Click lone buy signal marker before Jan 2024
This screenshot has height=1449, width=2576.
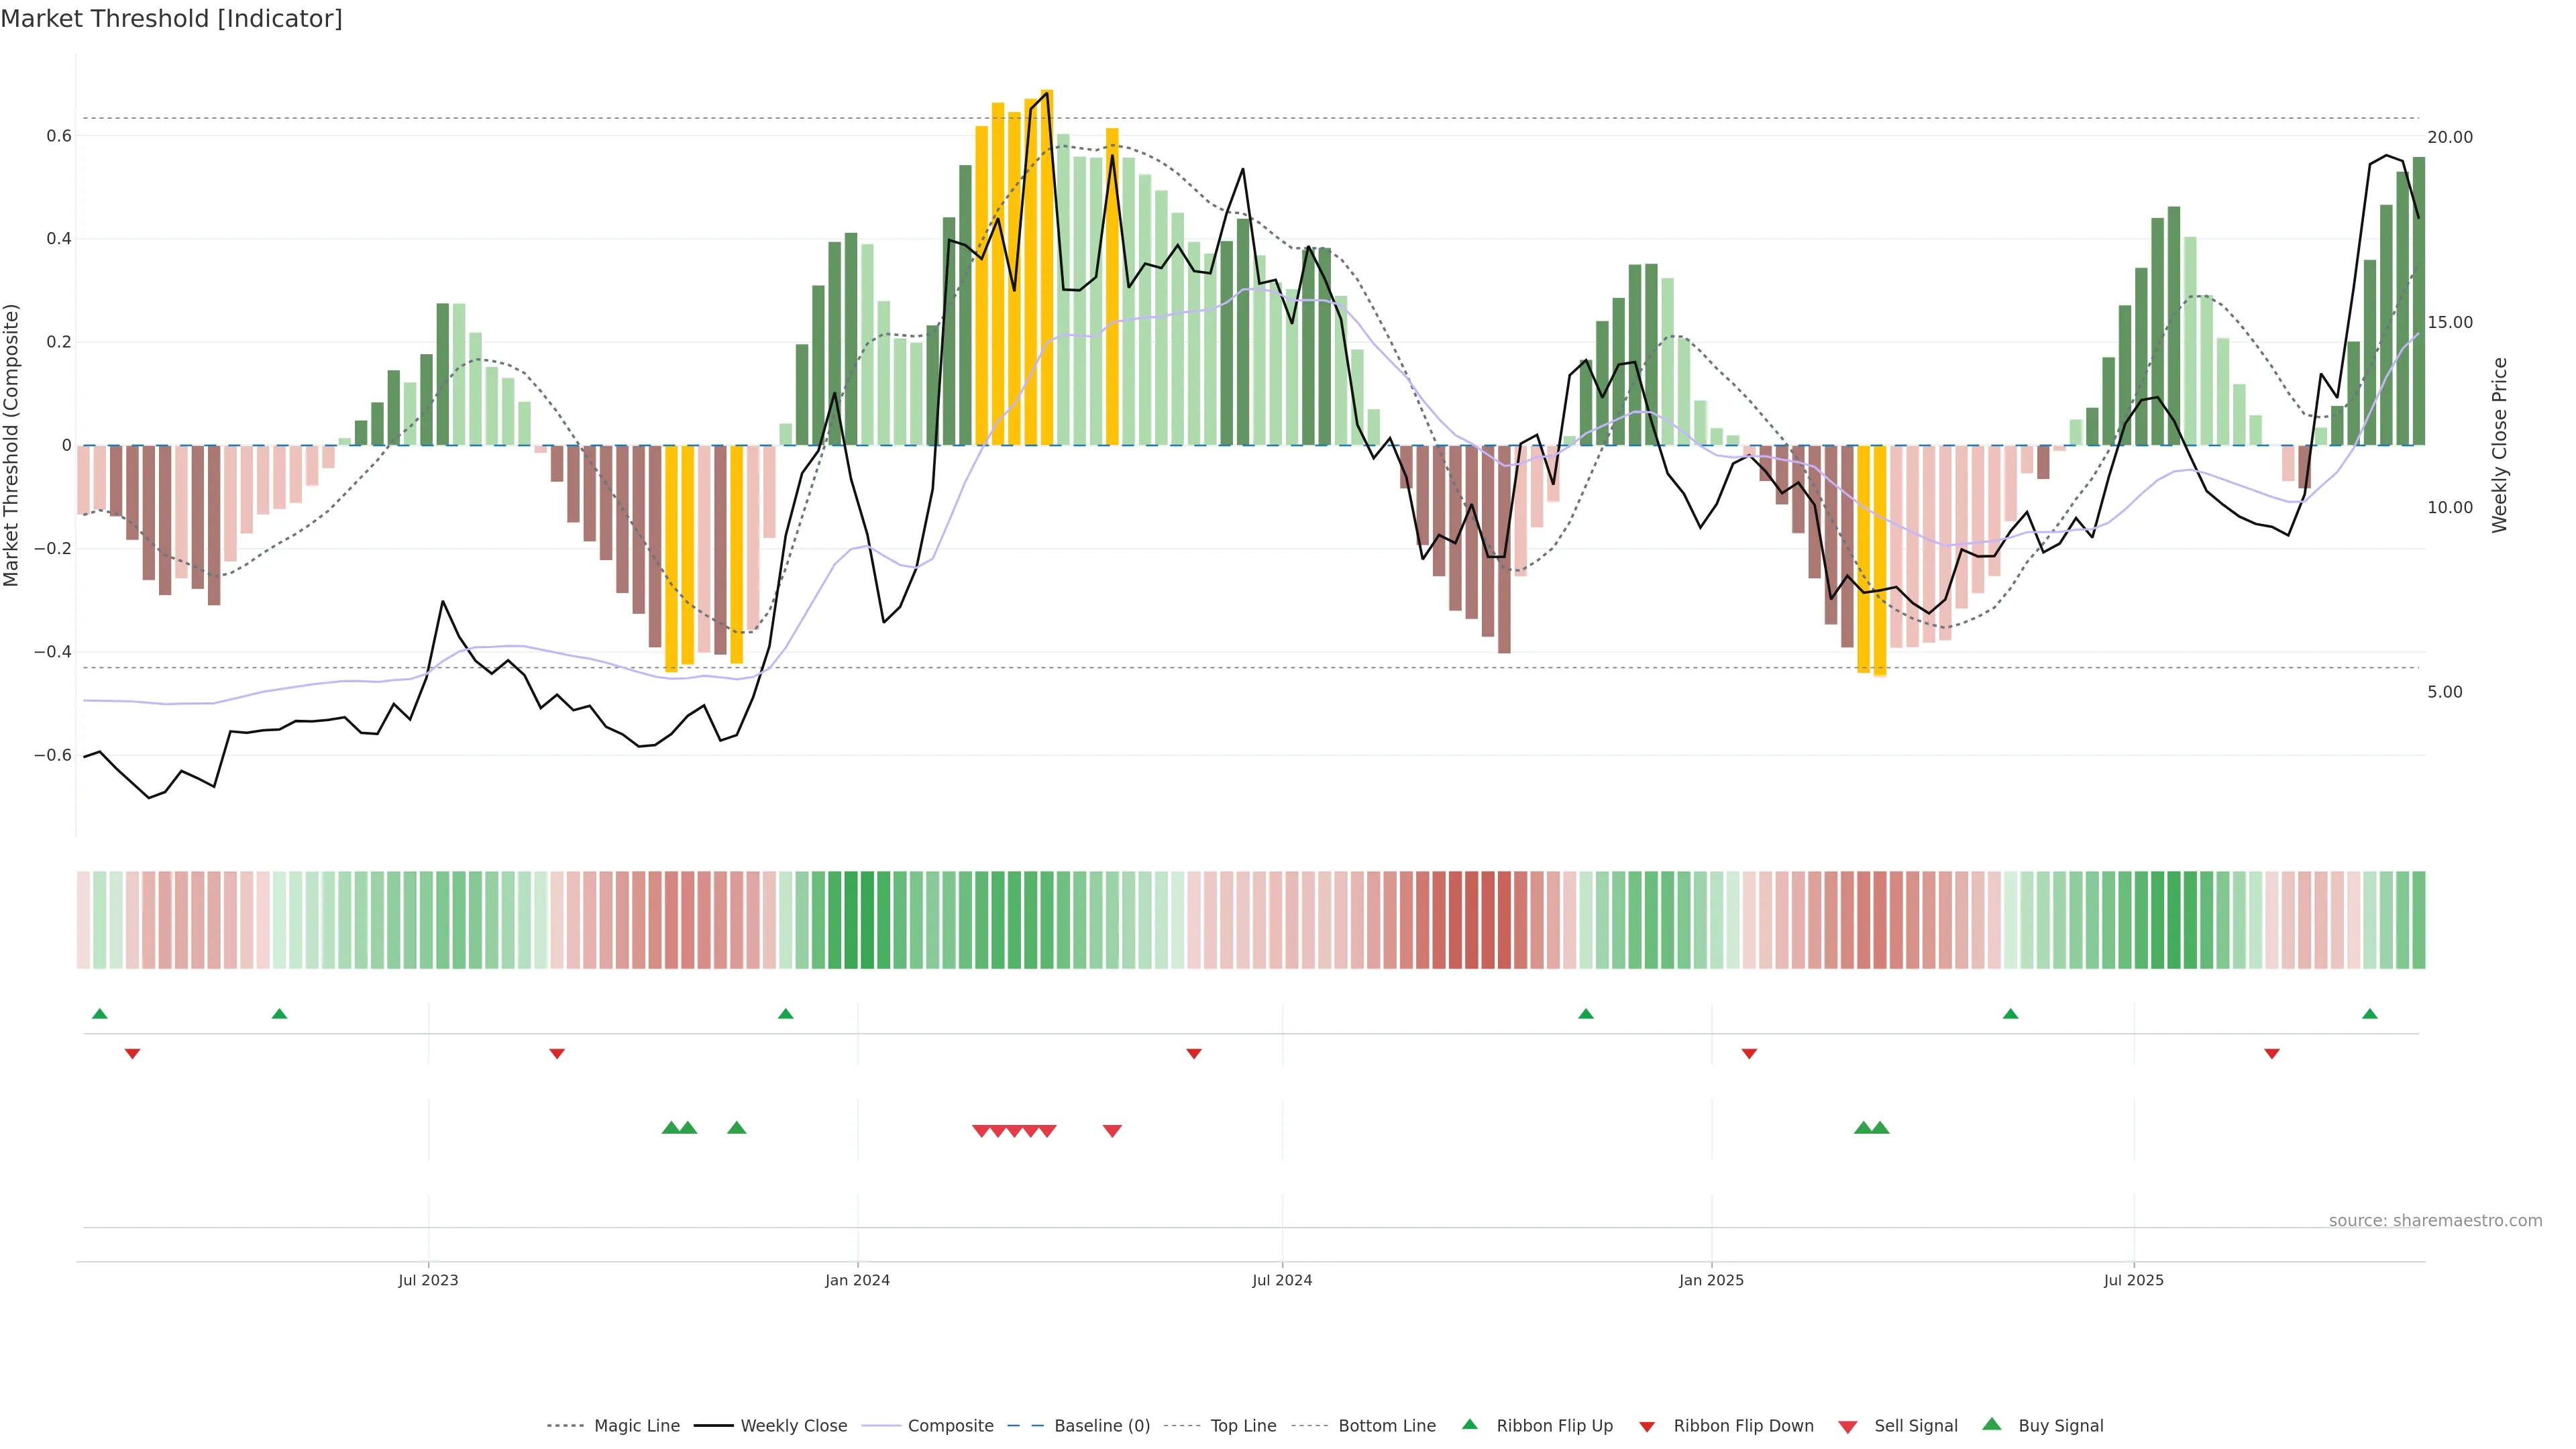[737, 1128]
